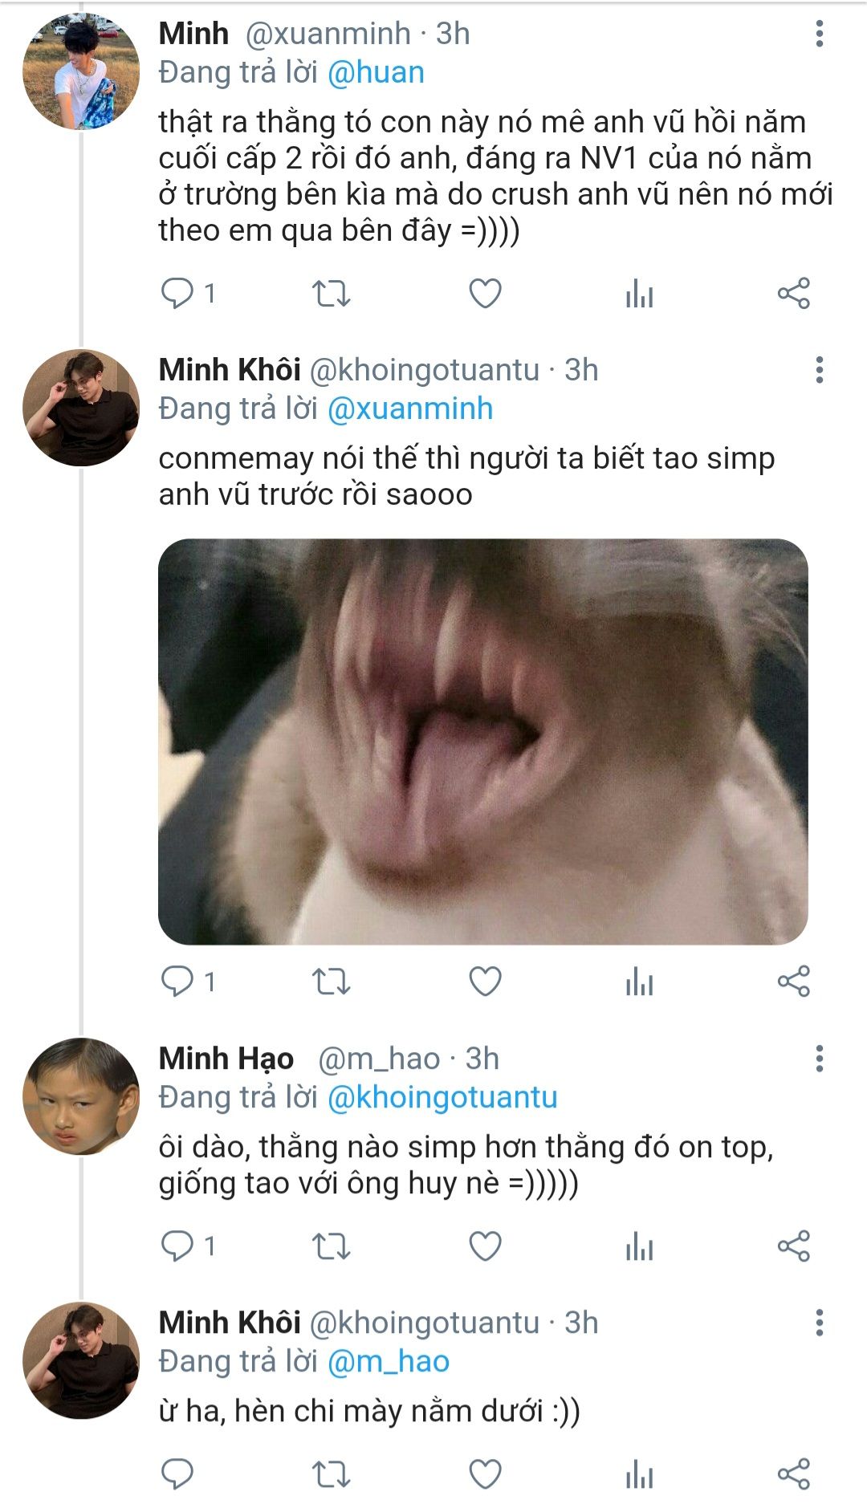Open Minh Hạo's profile avatar
The height and width of the screenshot is (1508, 867).
pos(80,1096)
